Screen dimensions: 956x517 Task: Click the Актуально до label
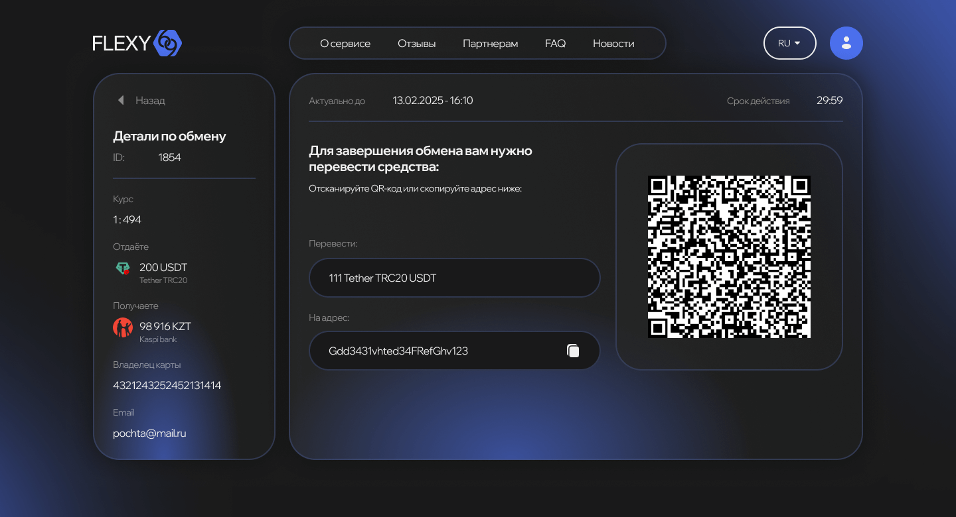[x=337, y=101]
